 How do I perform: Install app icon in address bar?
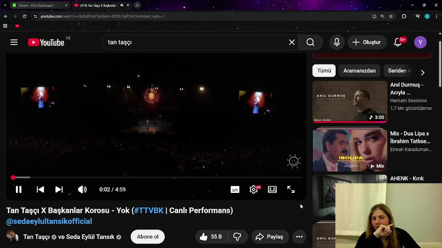coord(374,16)
